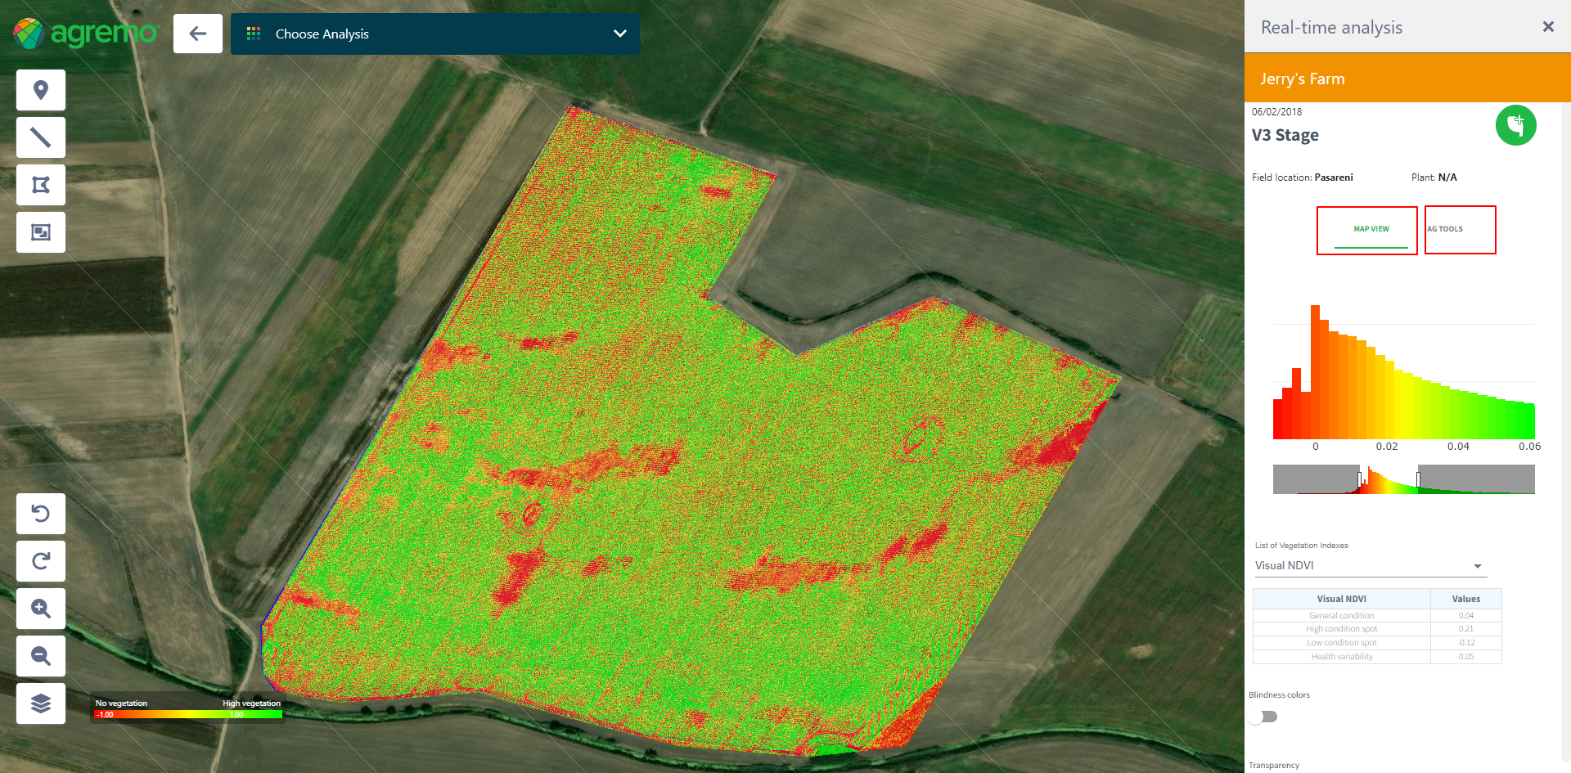1571x773 pixels.
Task: Go back using the arrow button
Action: [198, 34]
